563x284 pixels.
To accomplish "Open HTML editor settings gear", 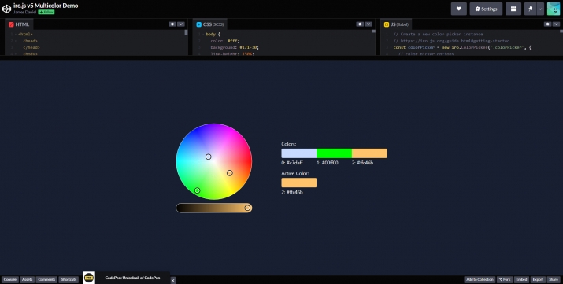I will (x=172, y=24).
